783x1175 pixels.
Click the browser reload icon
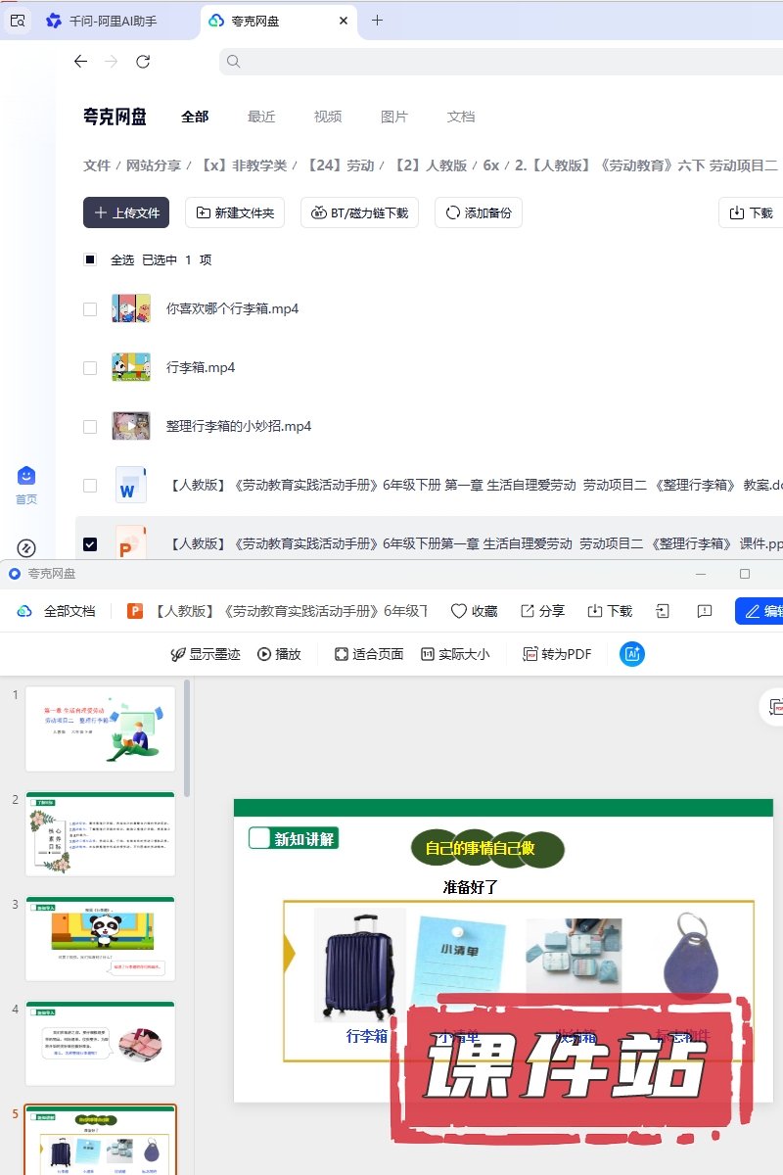(143, 62)
